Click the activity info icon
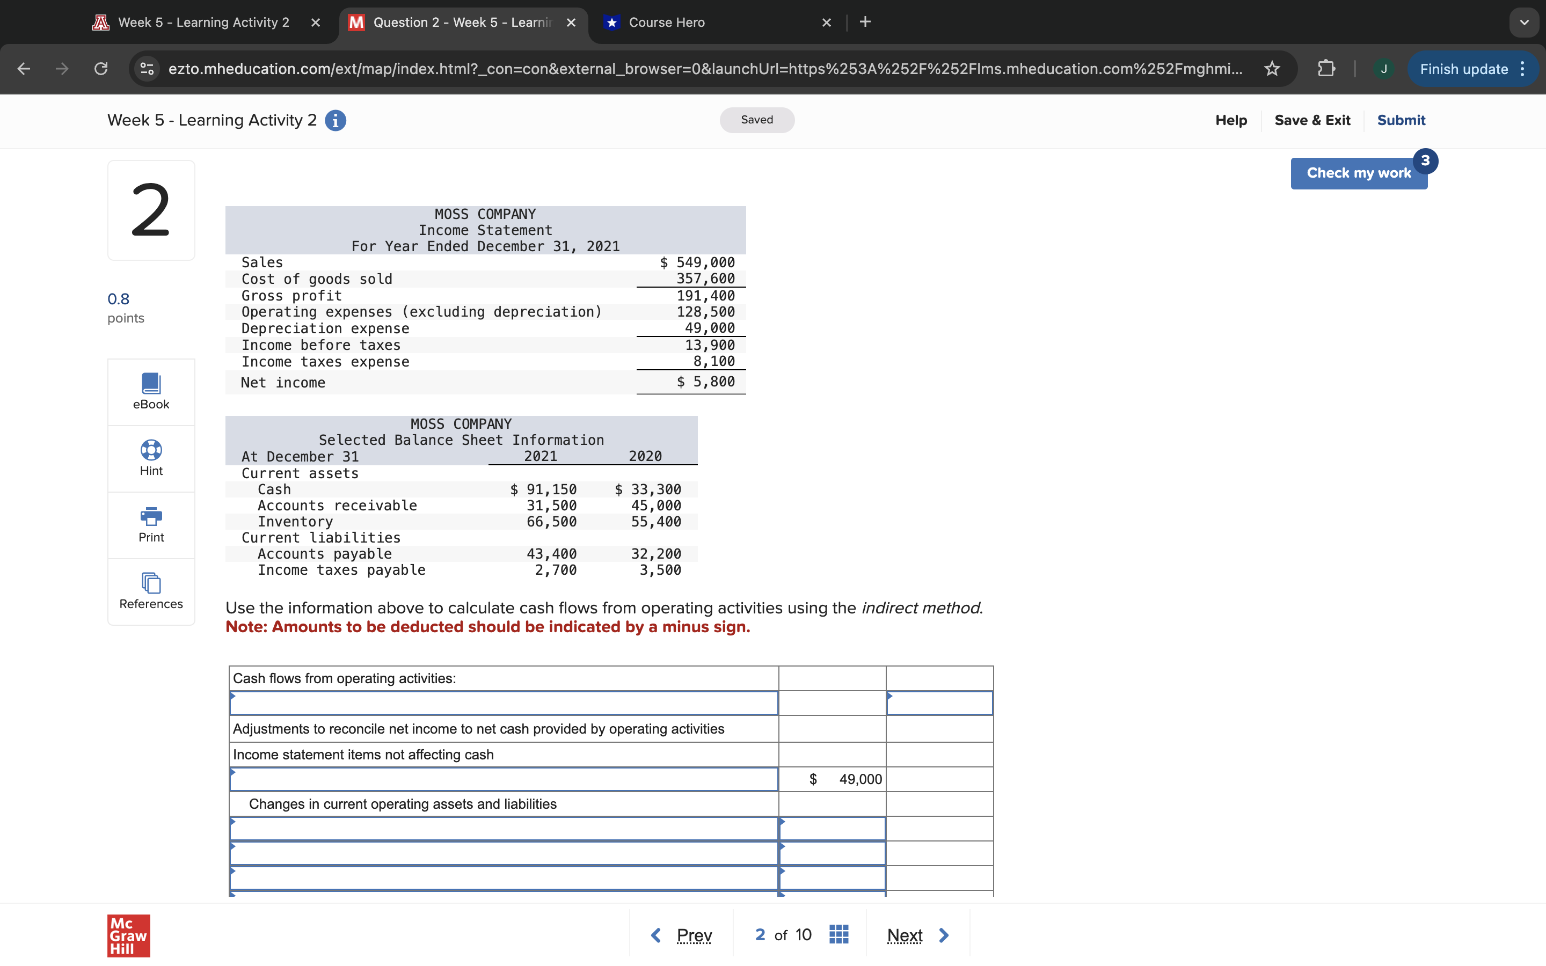This screenshot has height=966, width=1546. (336, 120)
